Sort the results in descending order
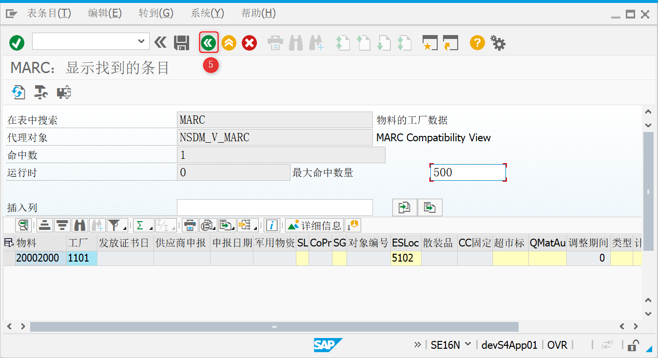This screenshot has width=658, height=358. 62,225
